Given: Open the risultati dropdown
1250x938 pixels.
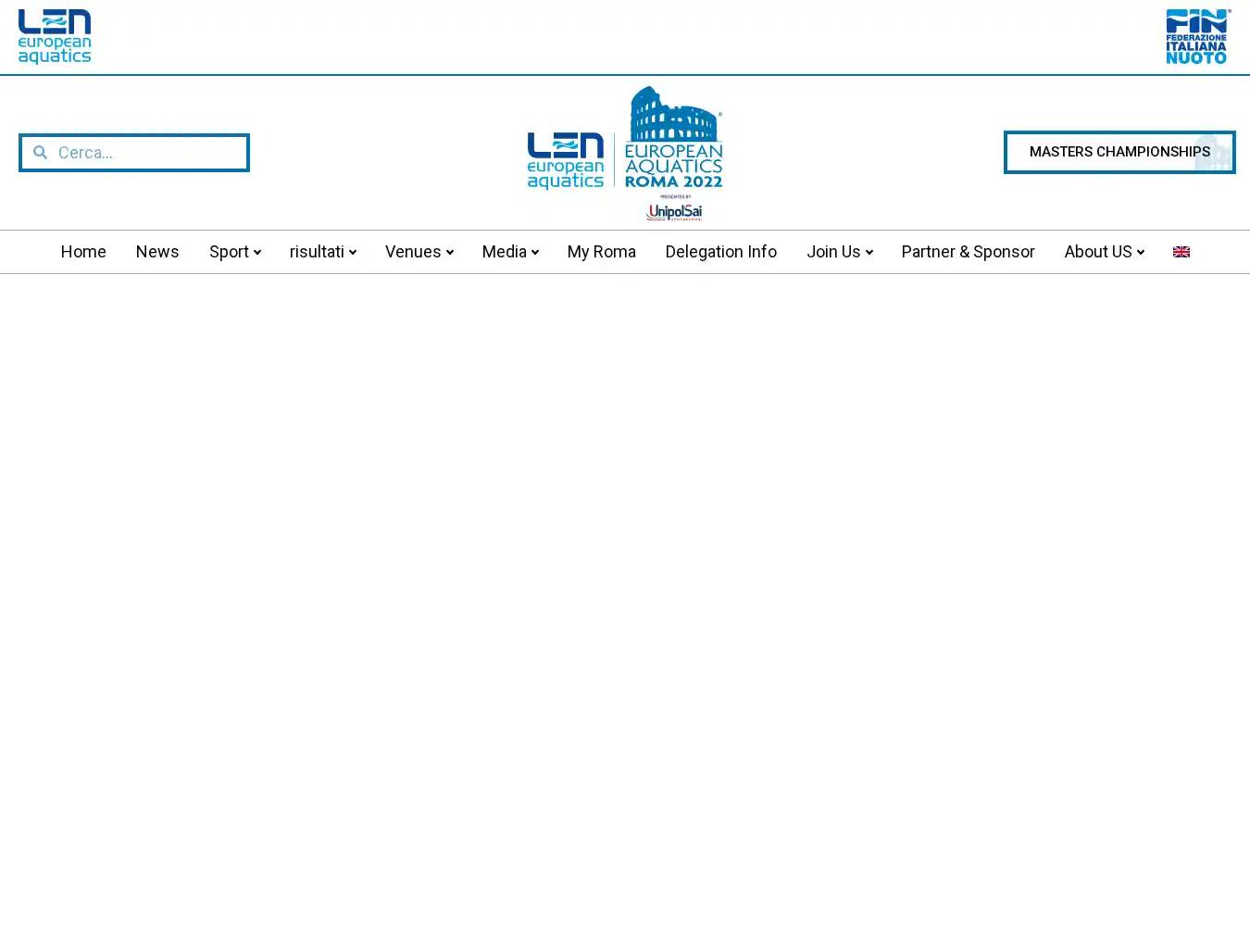Looking at the screenshot, I should [x=321, y=252].
